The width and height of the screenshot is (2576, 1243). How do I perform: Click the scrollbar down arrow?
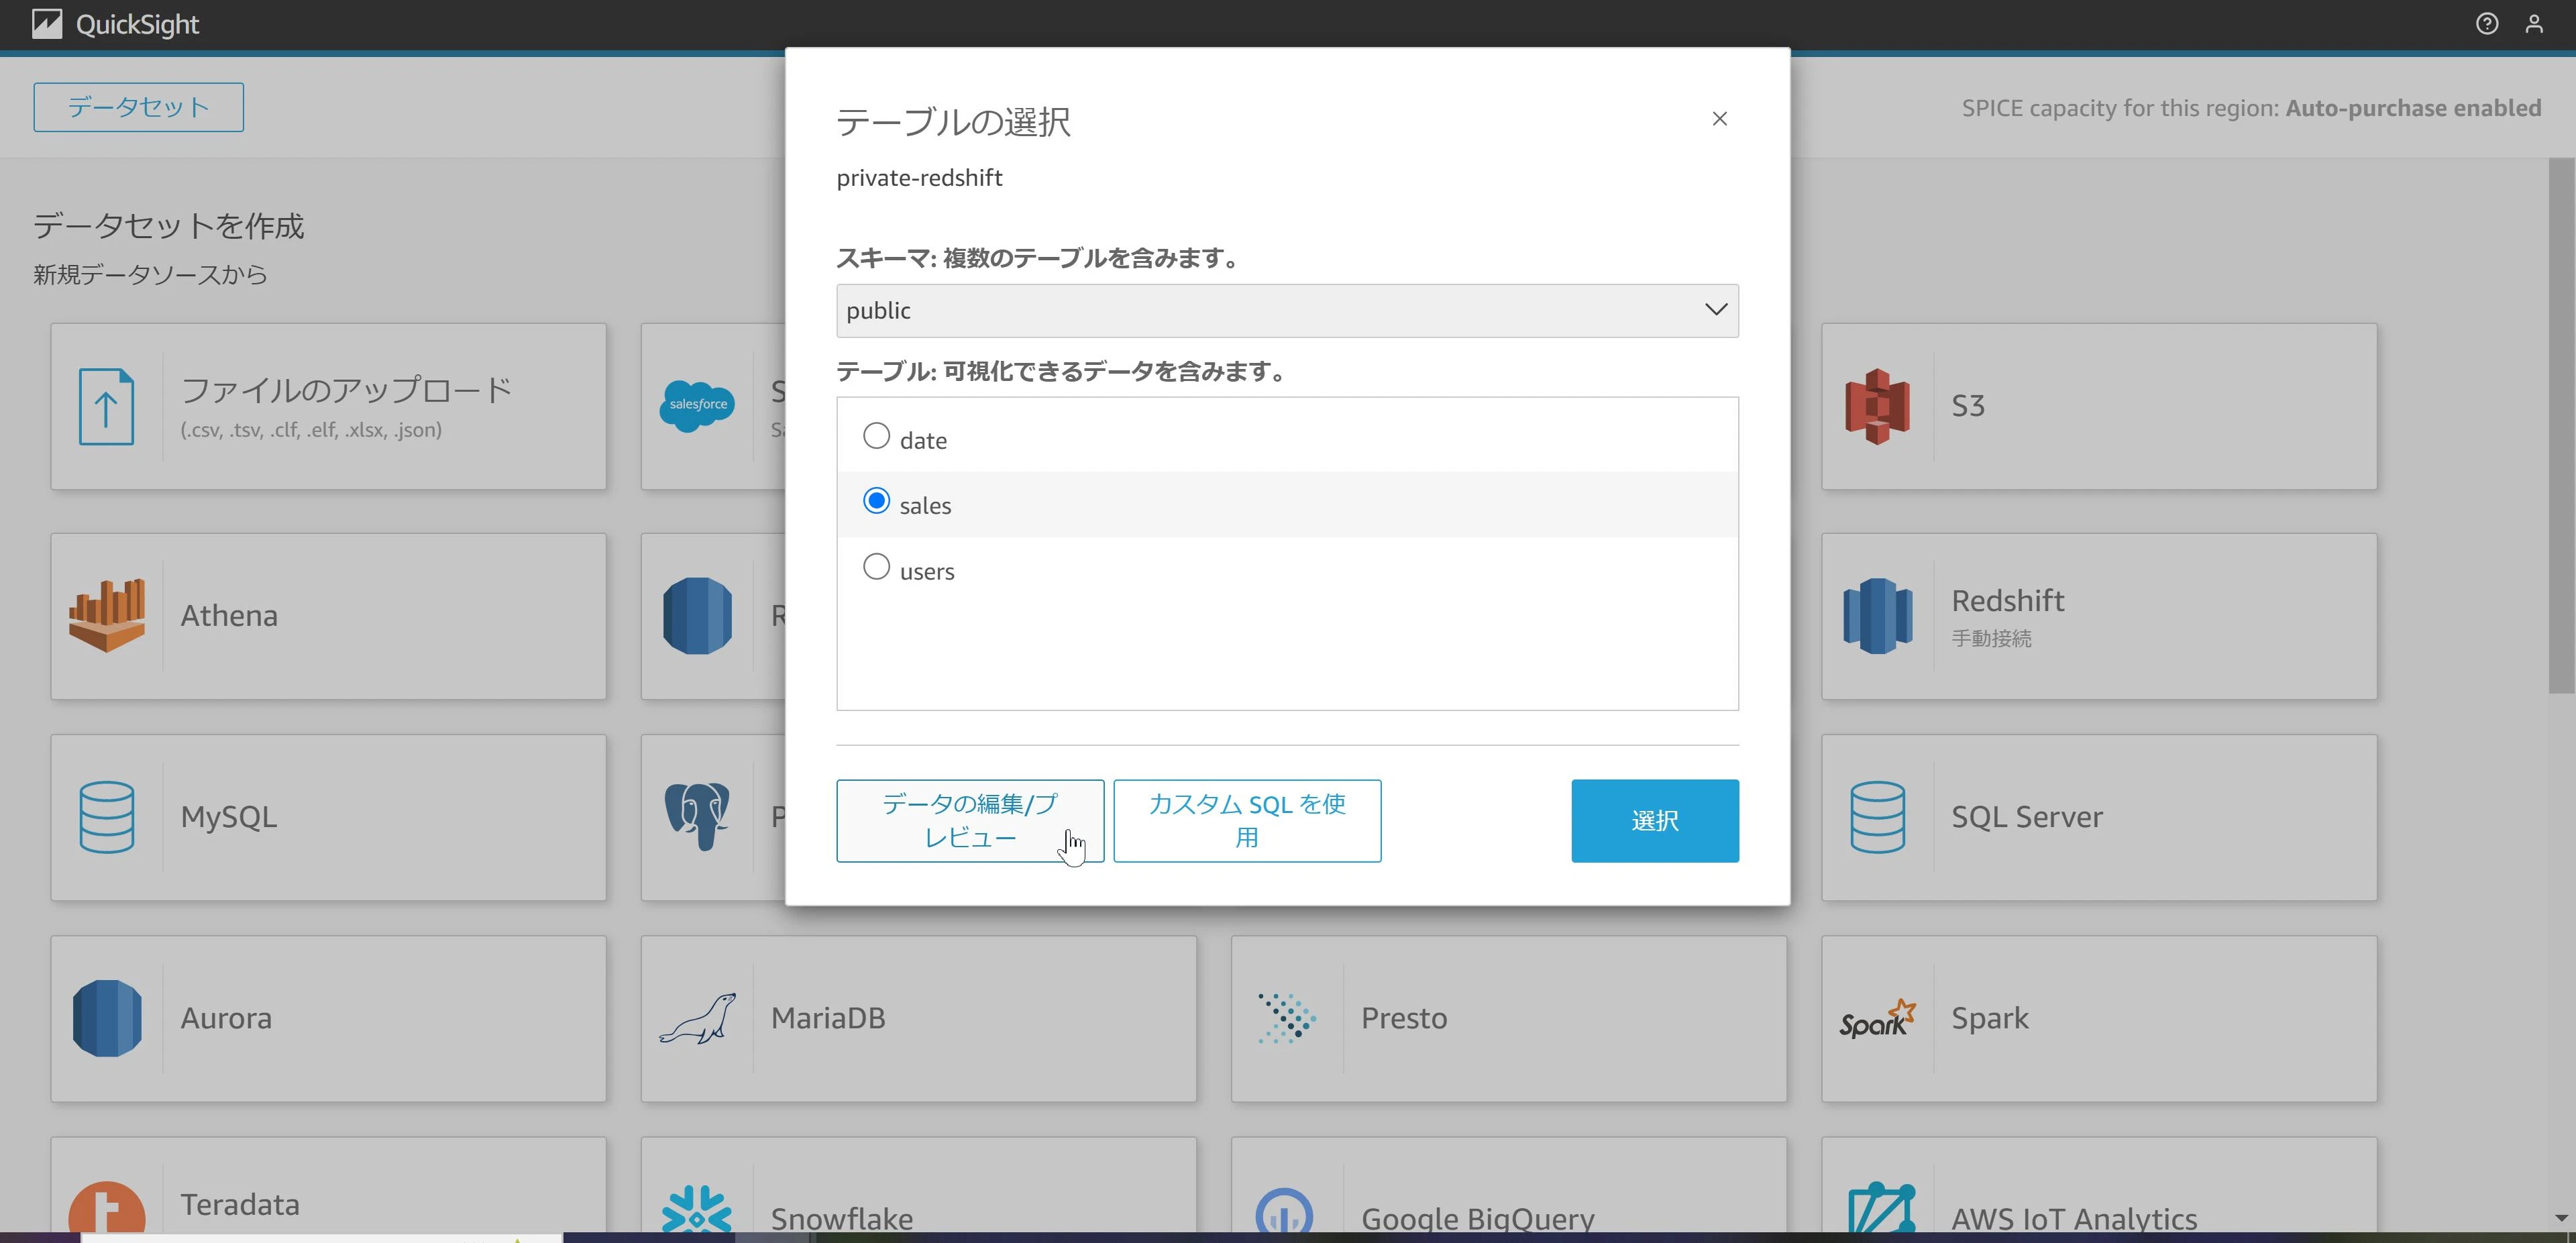(x=2561, y=1217)
